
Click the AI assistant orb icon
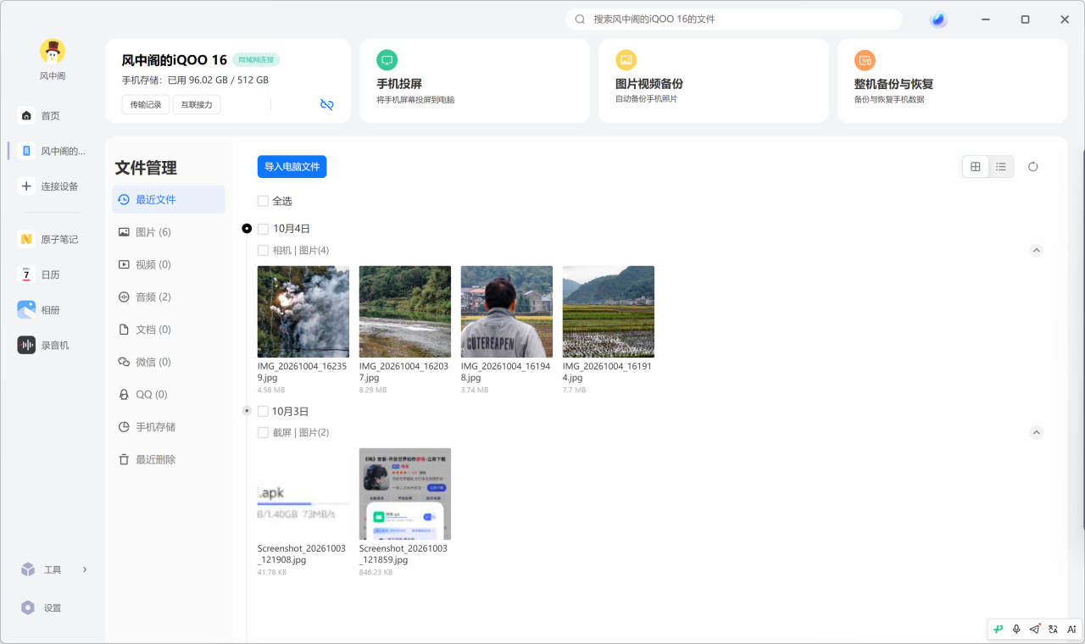tap(938, 19)
